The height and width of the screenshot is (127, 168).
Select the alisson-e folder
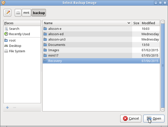coord(55,29)
